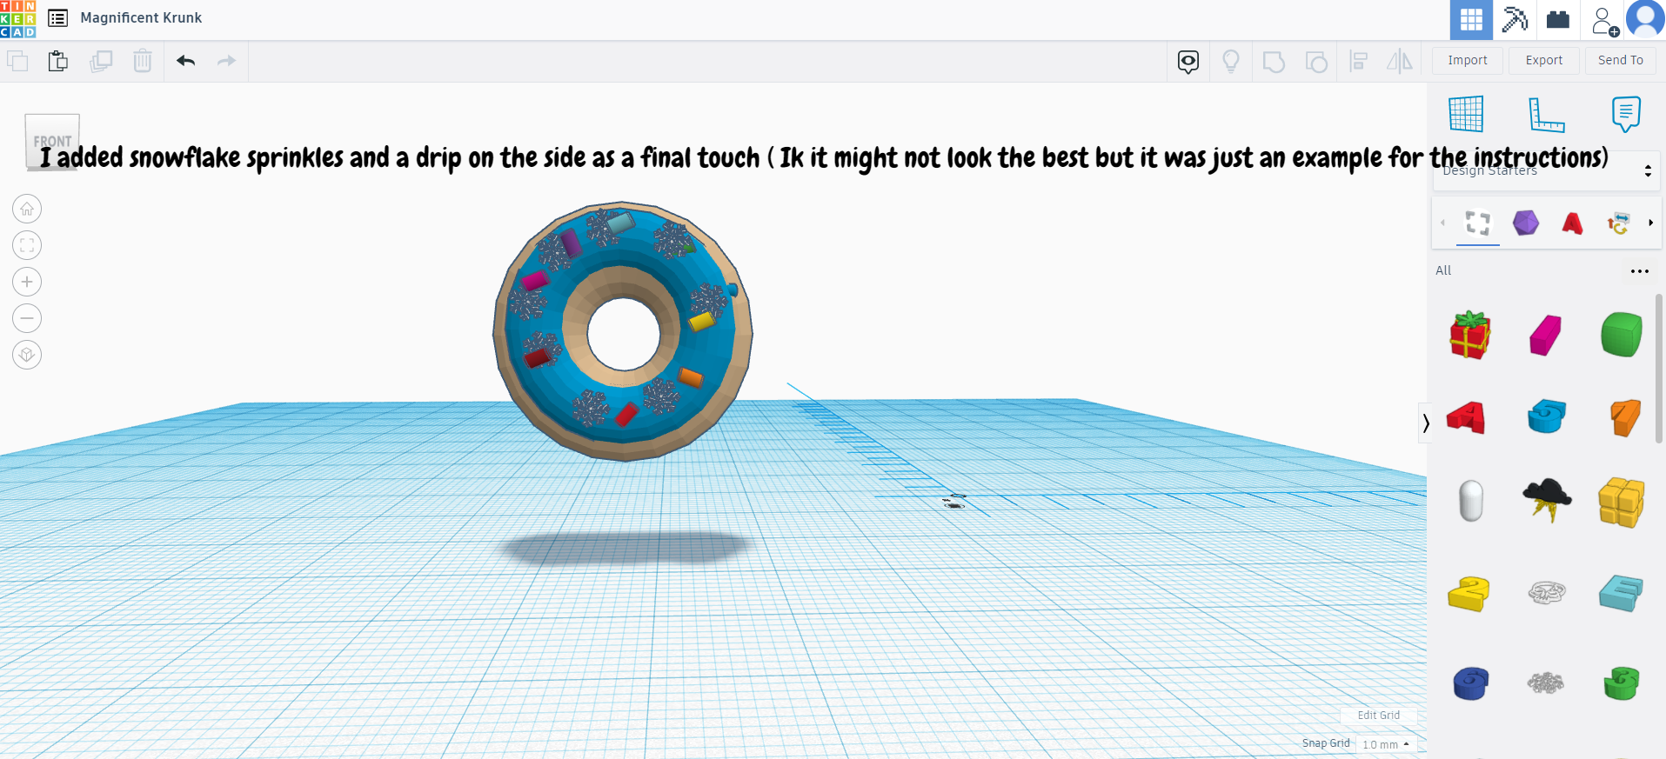Screen dimensions: 1666x759
Task: Open the Design Starters shape library dropdown
Action: click(1546, 171)
